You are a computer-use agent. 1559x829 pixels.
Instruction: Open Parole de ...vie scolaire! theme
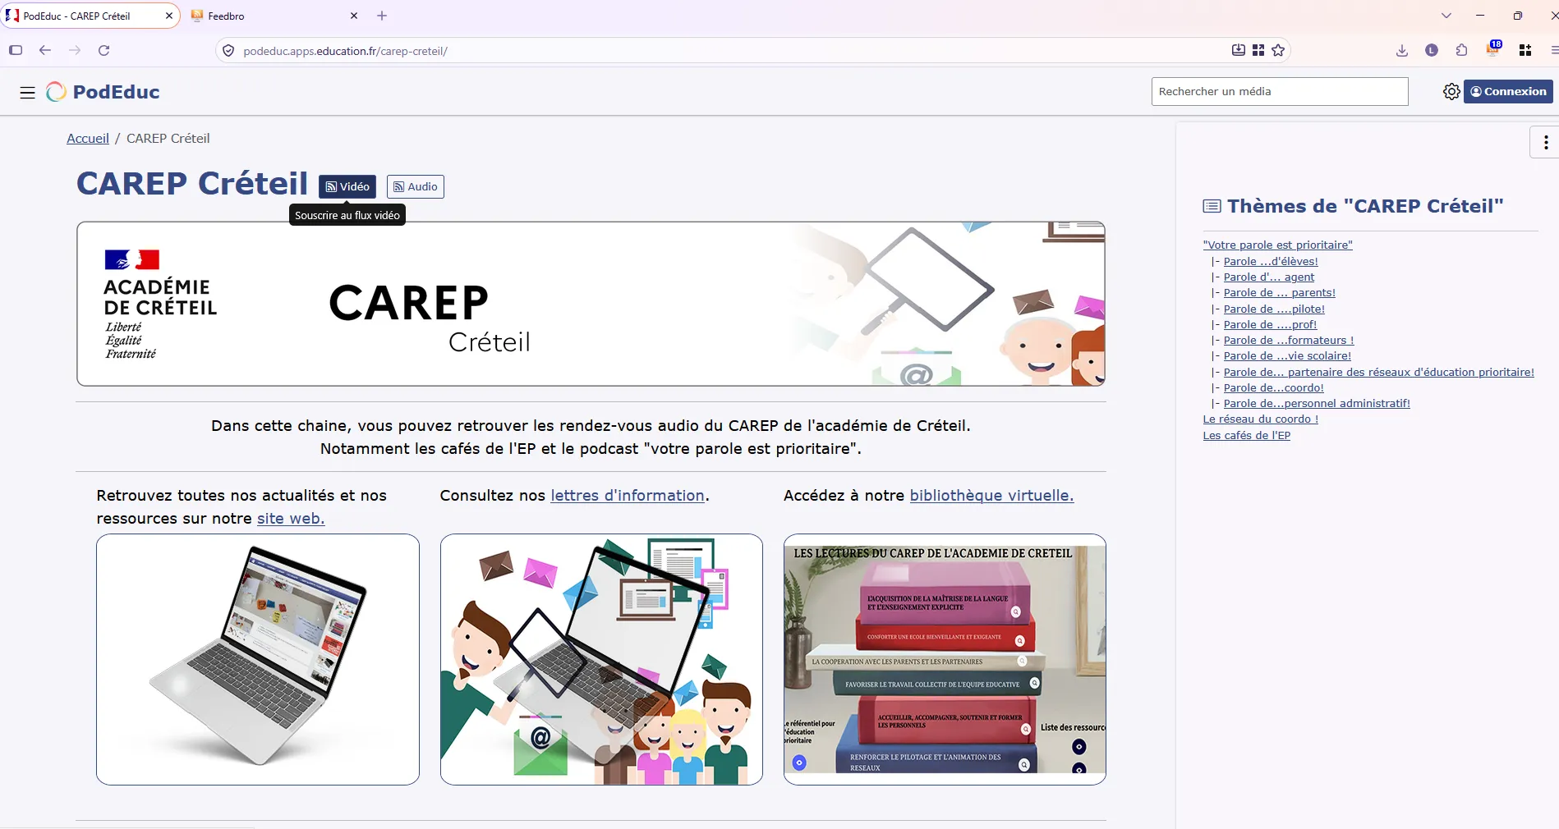pos(1287,356)
